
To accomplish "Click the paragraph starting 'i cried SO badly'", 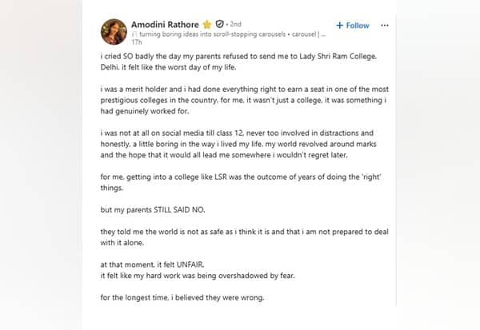I will click(238, 62).
